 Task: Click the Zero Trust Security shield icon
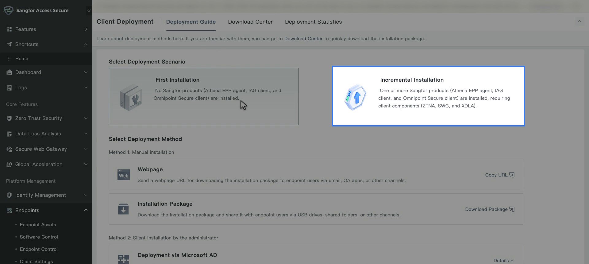9,118
